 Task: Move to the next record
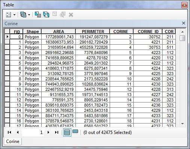tap(48, 132)
